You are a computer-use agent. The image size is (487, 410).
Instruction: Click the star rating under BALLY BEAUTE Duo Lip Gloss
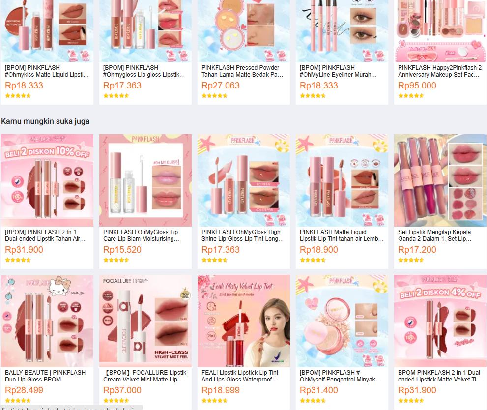(18, 401)
